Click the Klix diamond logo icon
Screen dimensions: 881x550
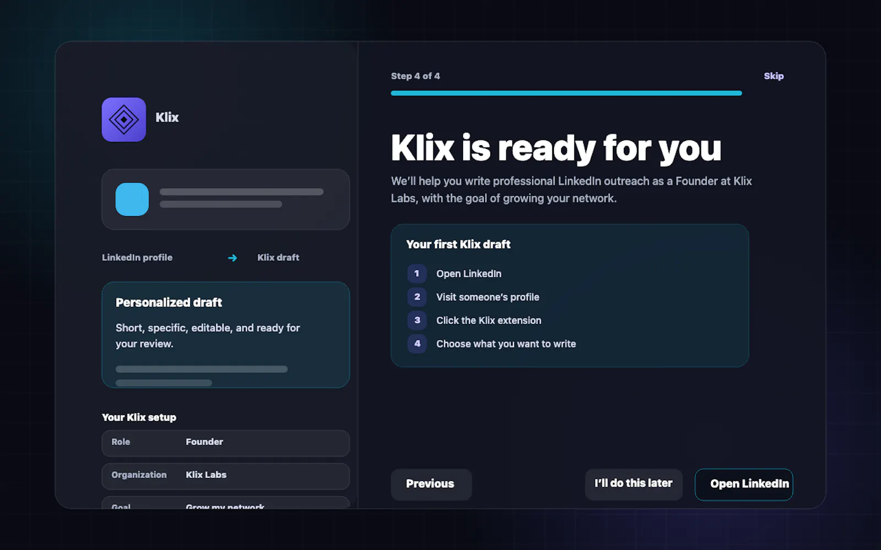coord(124,119)
